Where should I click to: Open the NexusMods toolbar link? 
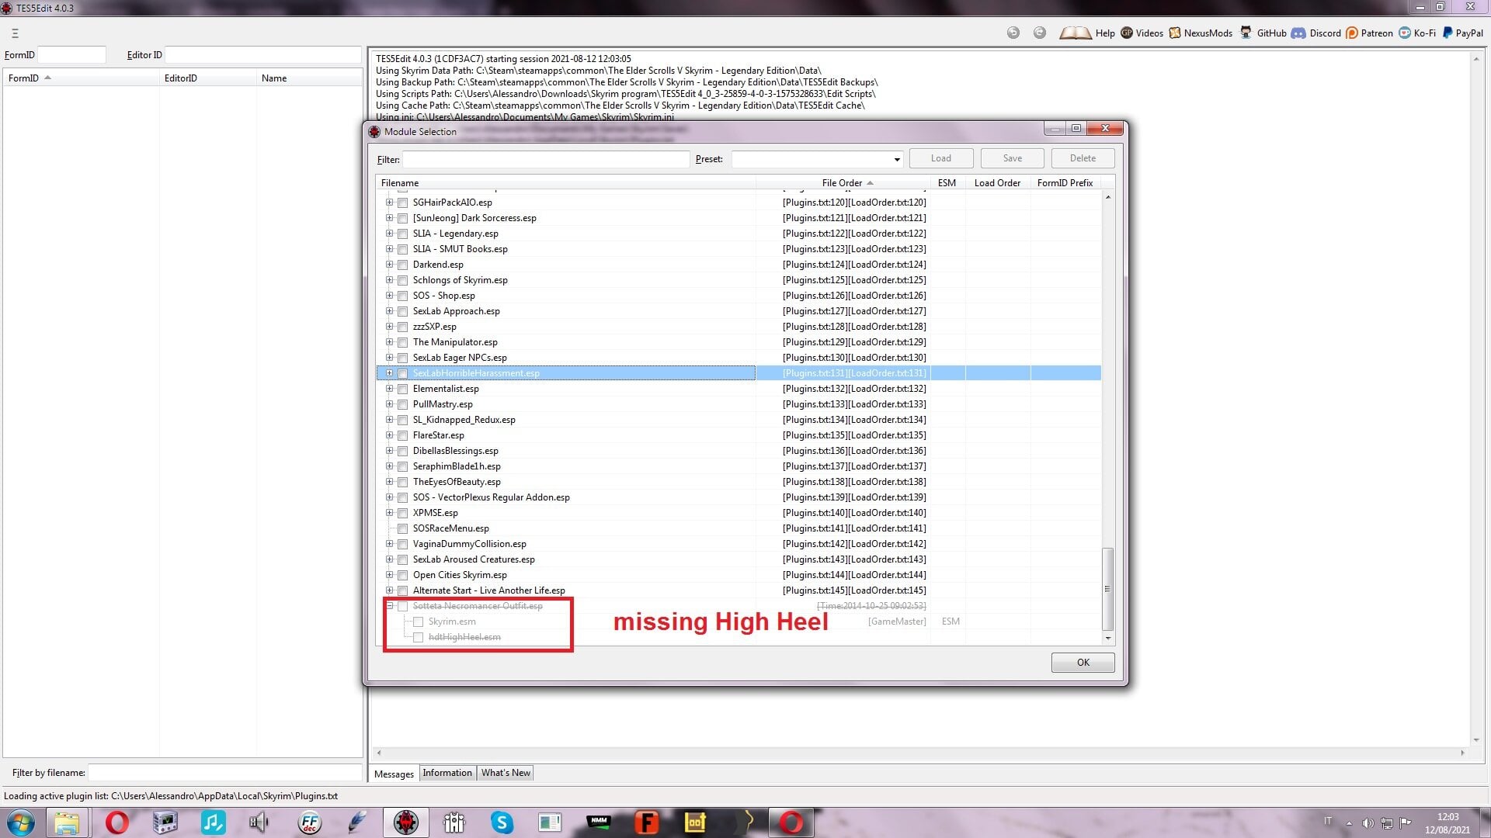click(1201, 33)
